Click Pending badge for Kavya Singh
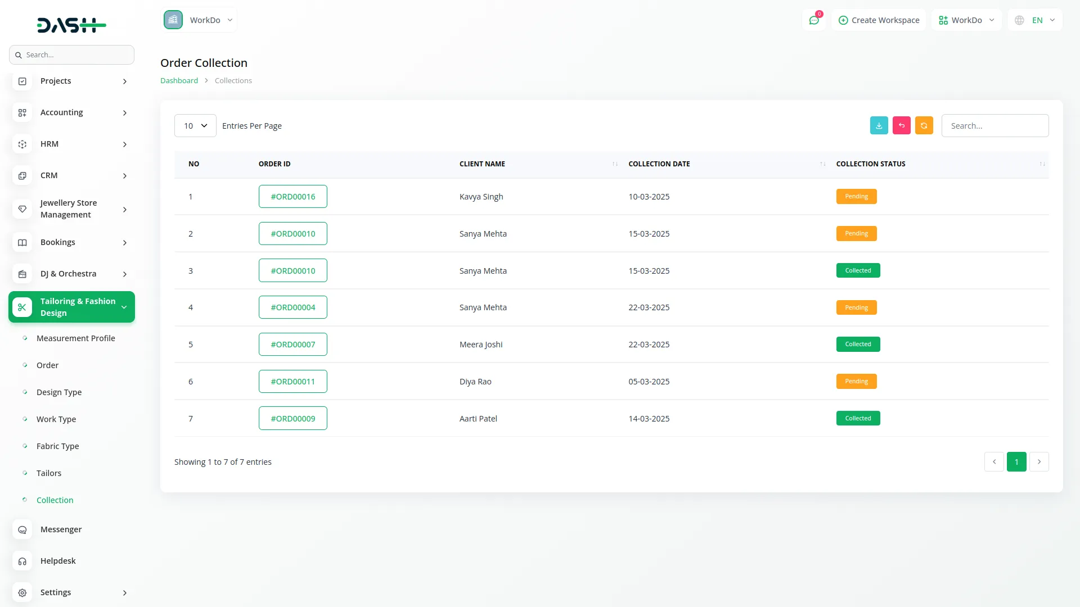1080x607 pixels. [x=856, y=196]
